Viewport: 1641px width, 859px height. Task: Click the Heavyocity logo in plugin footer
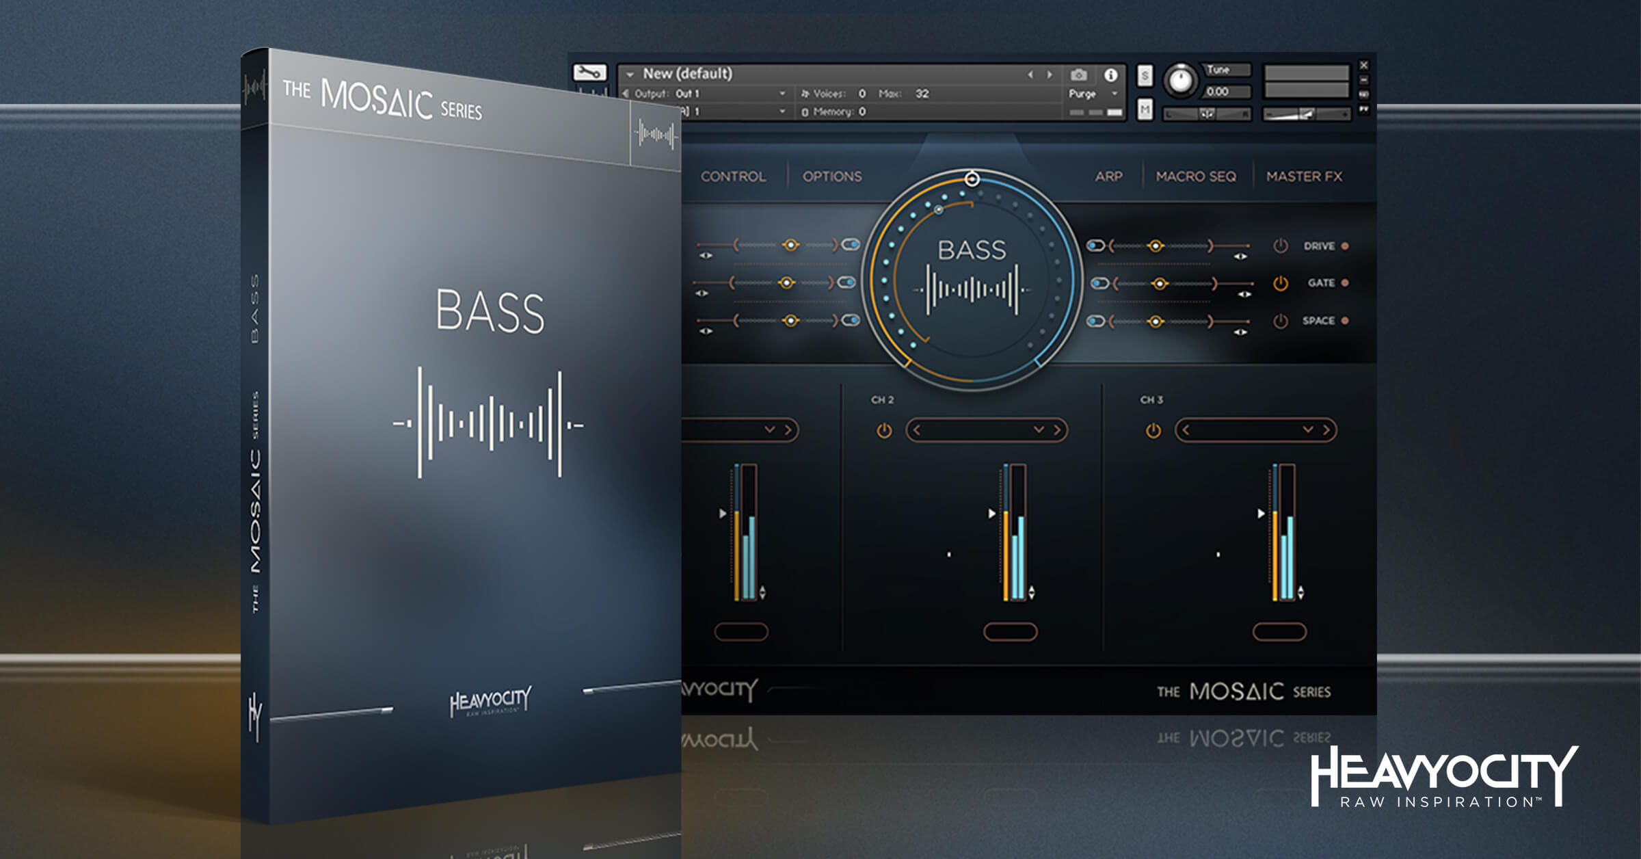tap(720, 689)
